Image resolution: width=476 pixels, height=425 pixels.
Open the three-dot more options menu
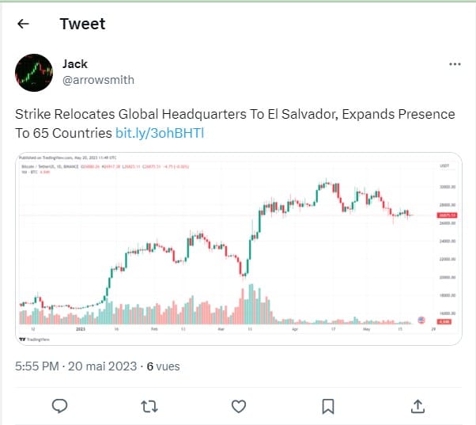point(455,64)
